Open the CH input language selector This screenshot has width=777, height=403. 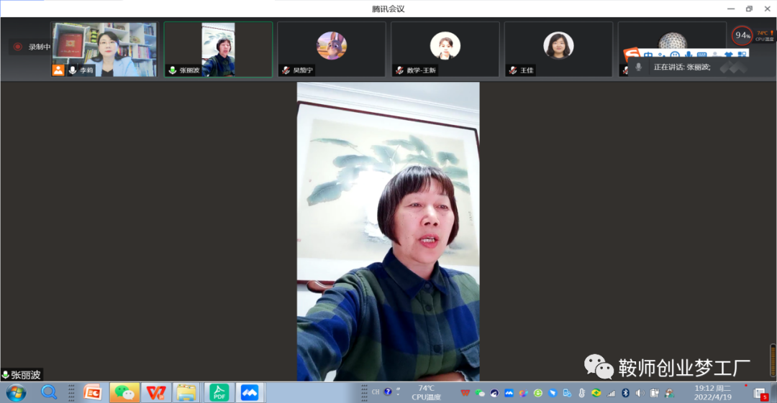point(376,392)
